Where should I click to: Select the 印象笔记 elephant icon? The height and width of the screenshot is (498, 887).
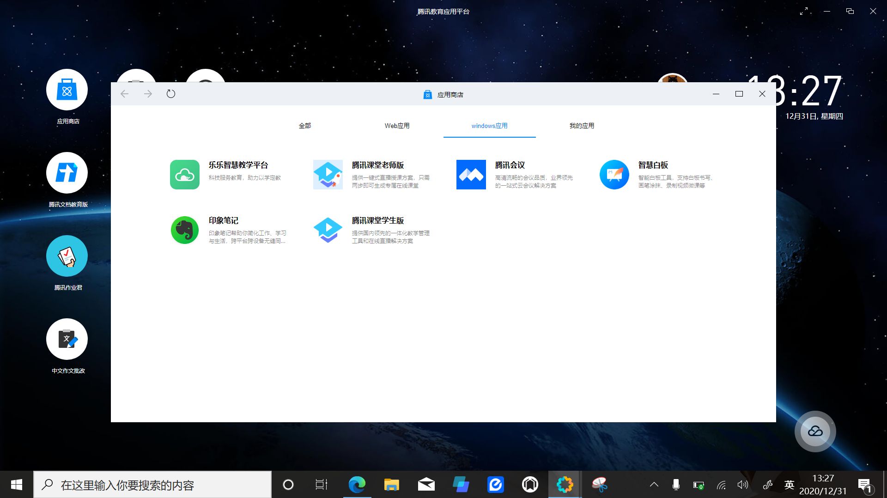185,230
